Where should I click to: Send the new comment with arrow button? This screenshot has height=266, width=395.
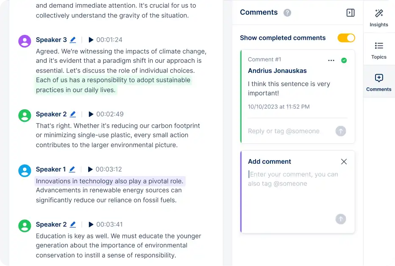point(340,219)
